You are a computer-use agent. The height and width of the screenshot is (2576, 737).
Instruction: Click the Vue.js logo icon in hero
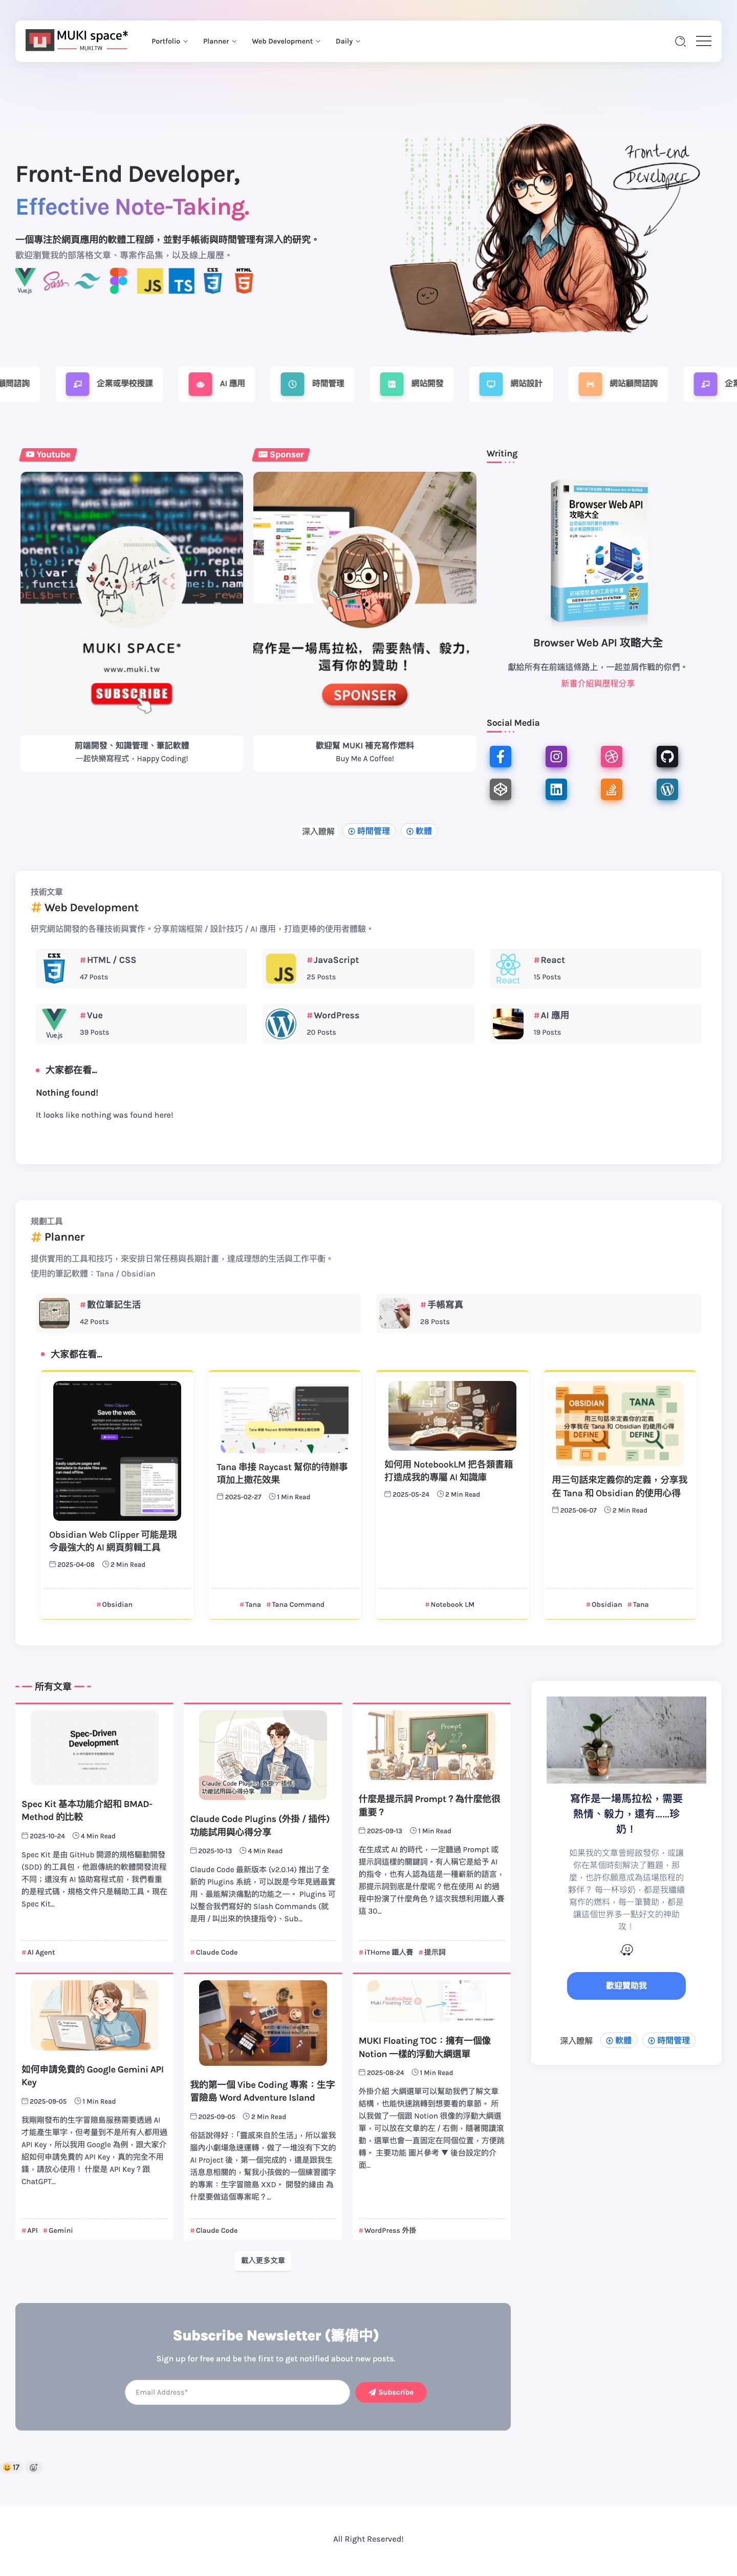tap(25, 281)
